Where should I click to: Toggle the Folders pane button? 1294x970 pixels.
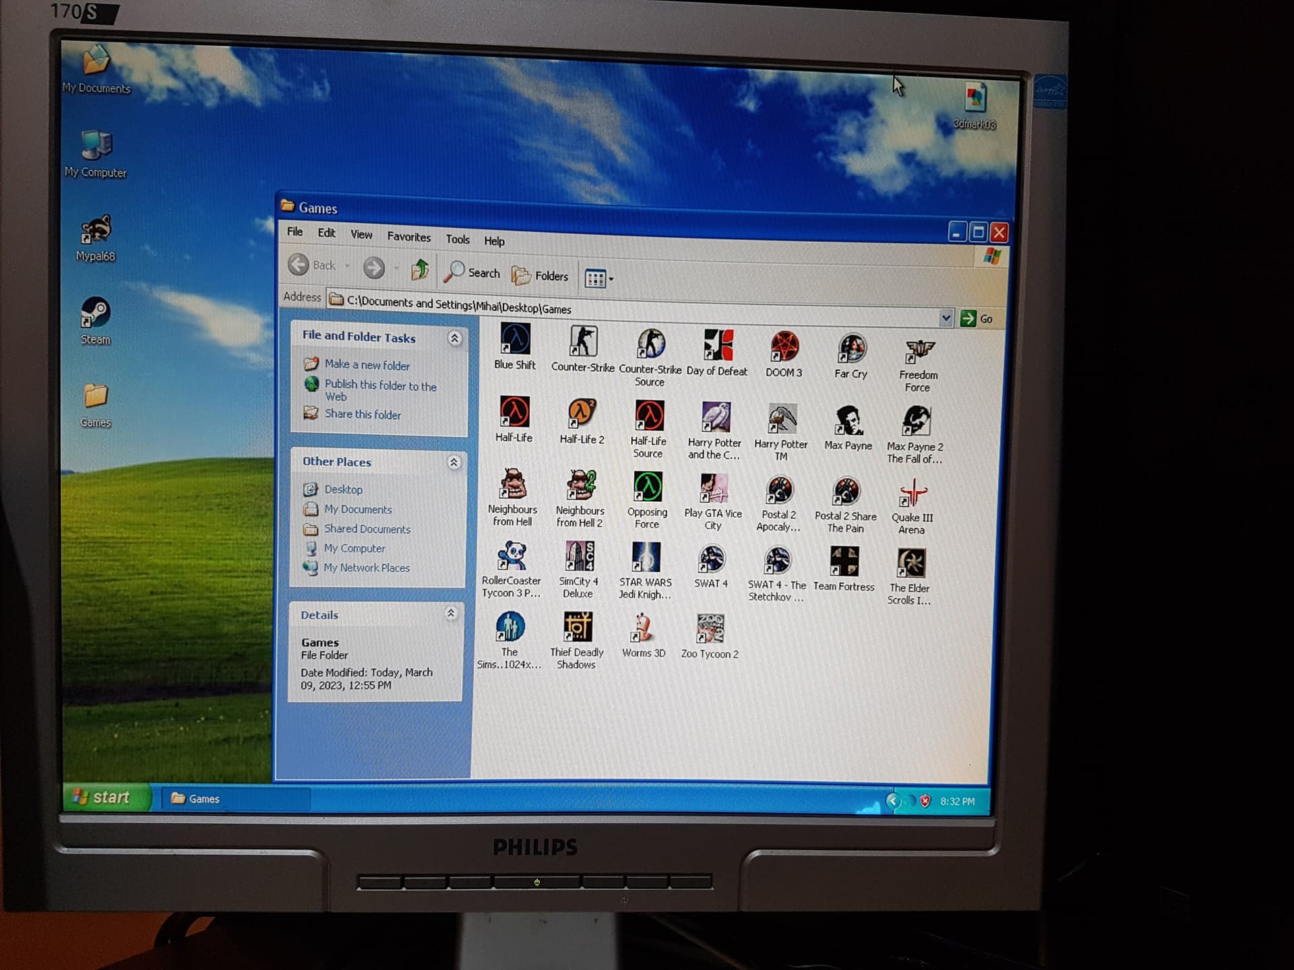[x=540, y=276]
